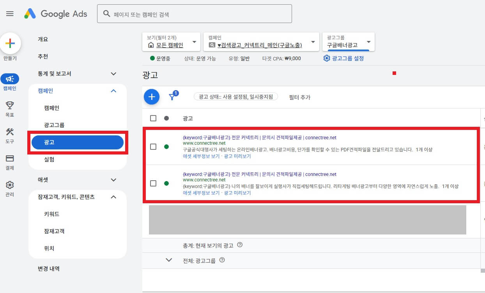Collapse 잠재고객, 키워드, 콘텐츠 section
Viewport: 485px width, 293px height.
pos(113,197)
